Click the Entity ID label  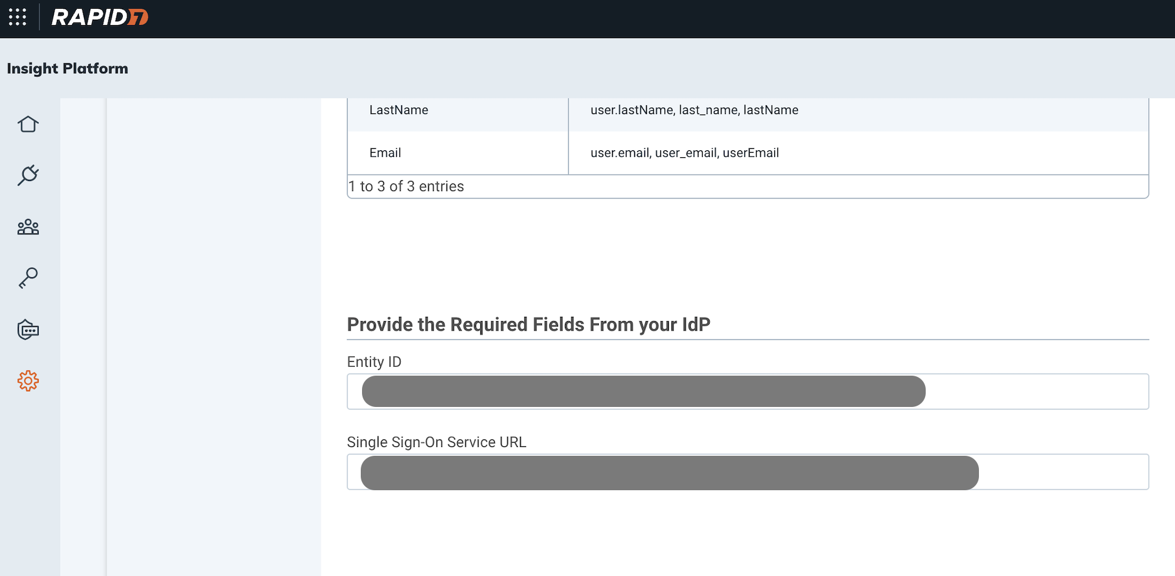[x=374, y=362]
